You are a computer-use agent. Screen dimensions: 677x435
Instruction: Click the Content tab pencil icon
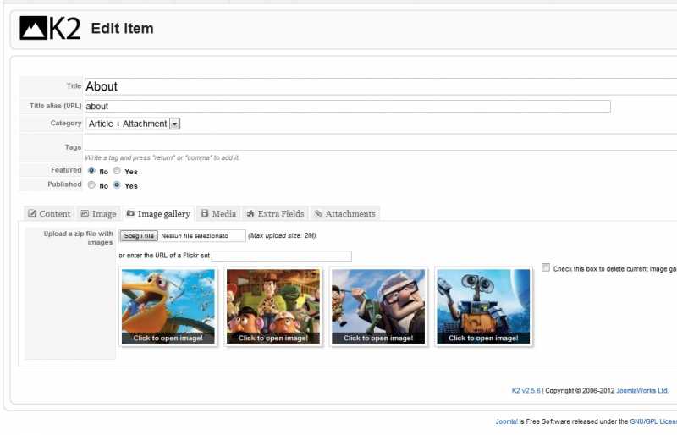(x=32, y=213)
